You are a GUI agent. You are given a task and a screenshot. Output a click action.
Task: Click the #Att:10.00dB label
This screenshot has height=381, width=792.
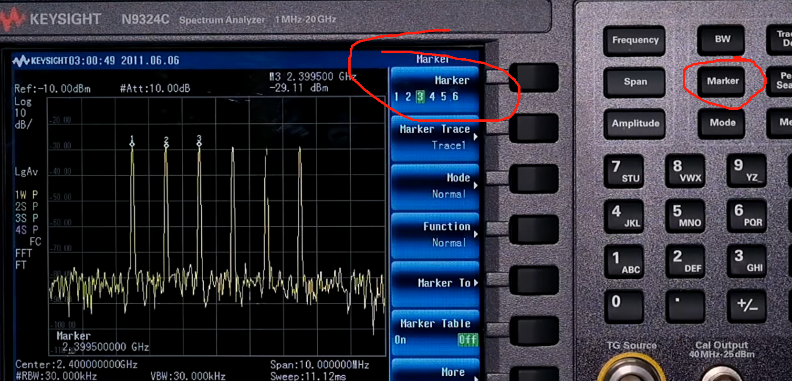[155, 88]
